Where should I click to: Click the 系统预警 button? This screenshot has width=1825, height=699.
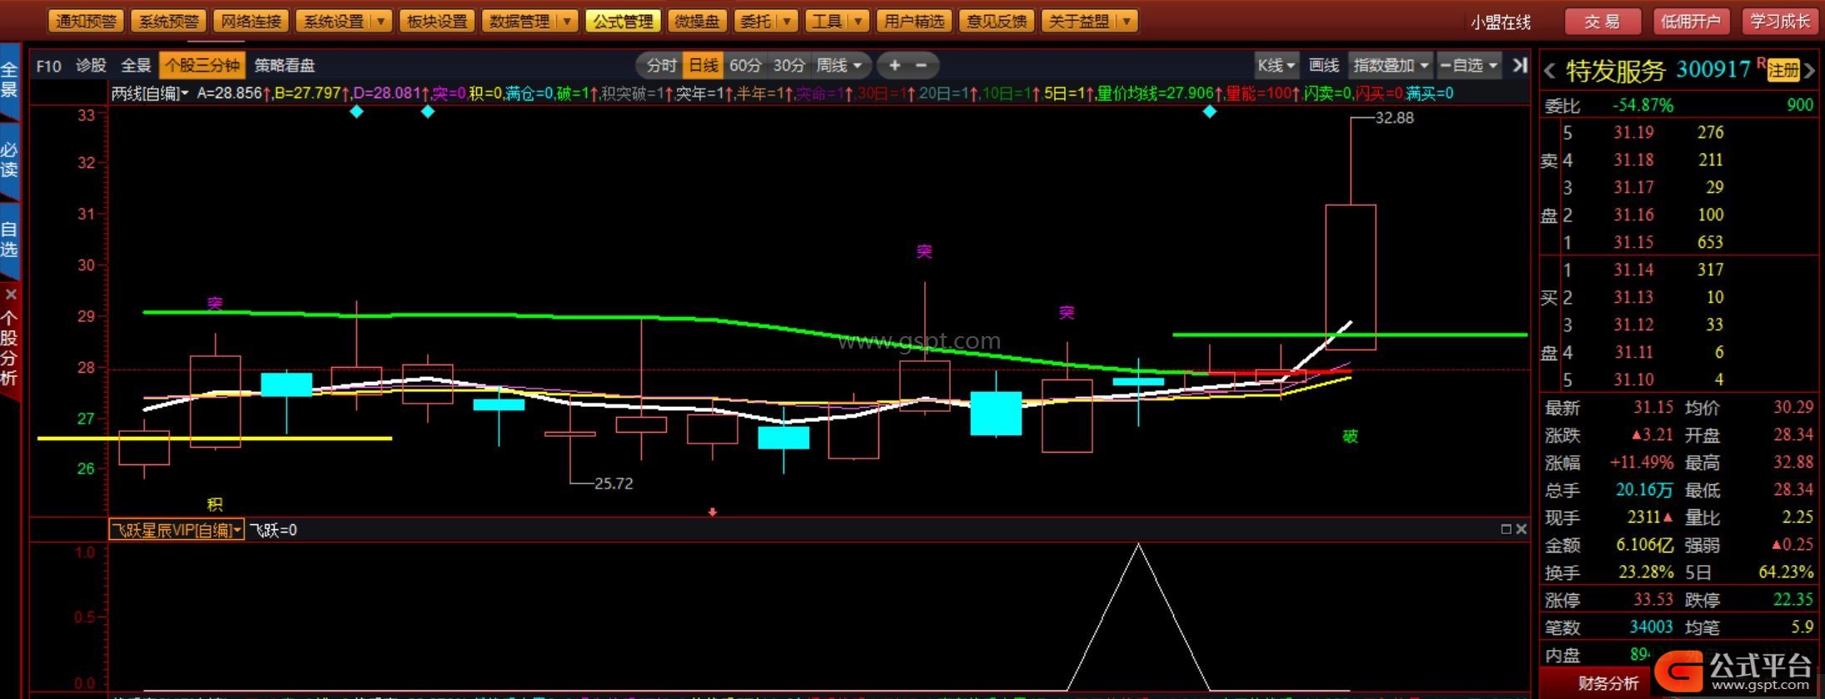click(x=168, y=22)
